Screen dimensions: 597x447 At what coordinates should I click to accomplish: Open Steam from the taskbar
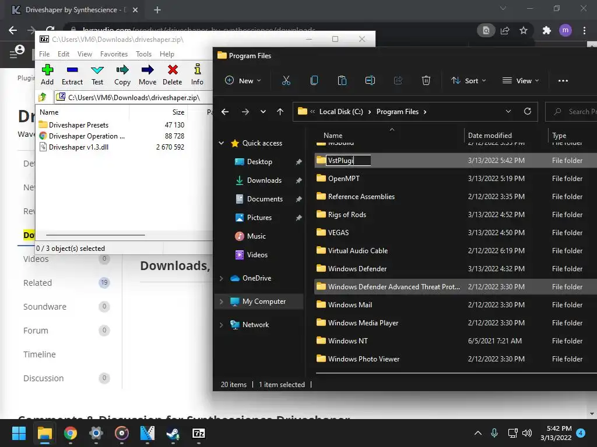[x=173, y=433]
